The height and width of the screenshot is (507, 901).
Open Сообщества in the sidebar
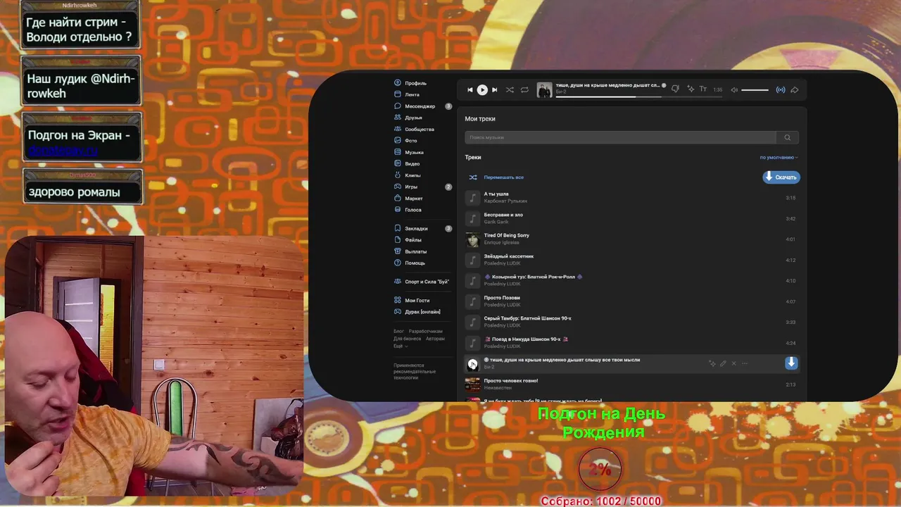click(x=414, y=130)
